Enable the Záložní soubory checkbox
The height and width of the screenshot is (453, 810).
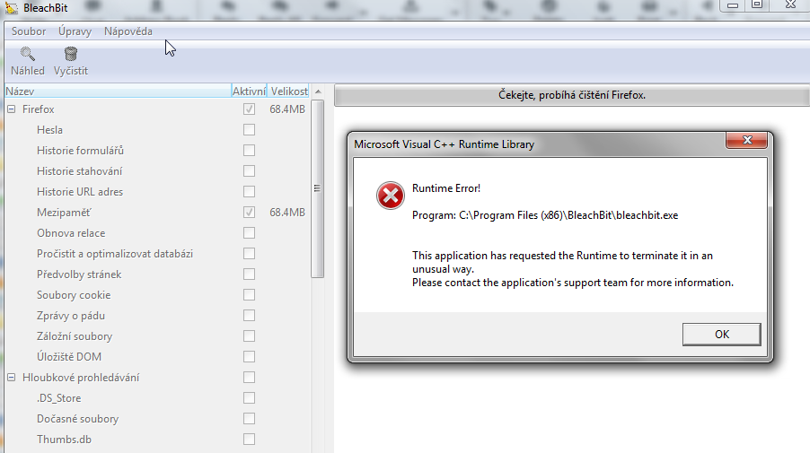click(249, 336)
